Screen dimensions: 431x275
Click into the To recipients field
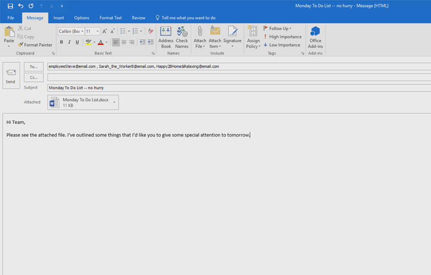coord(239,66)
